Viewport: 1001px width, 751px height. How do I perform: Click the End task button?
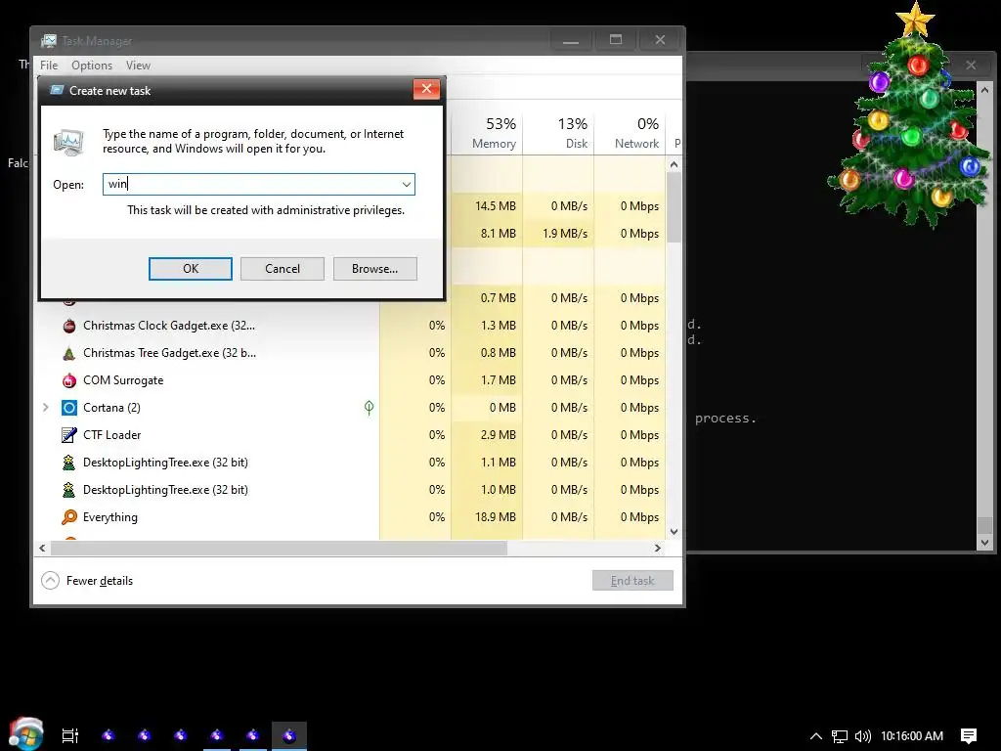point(632,581)
